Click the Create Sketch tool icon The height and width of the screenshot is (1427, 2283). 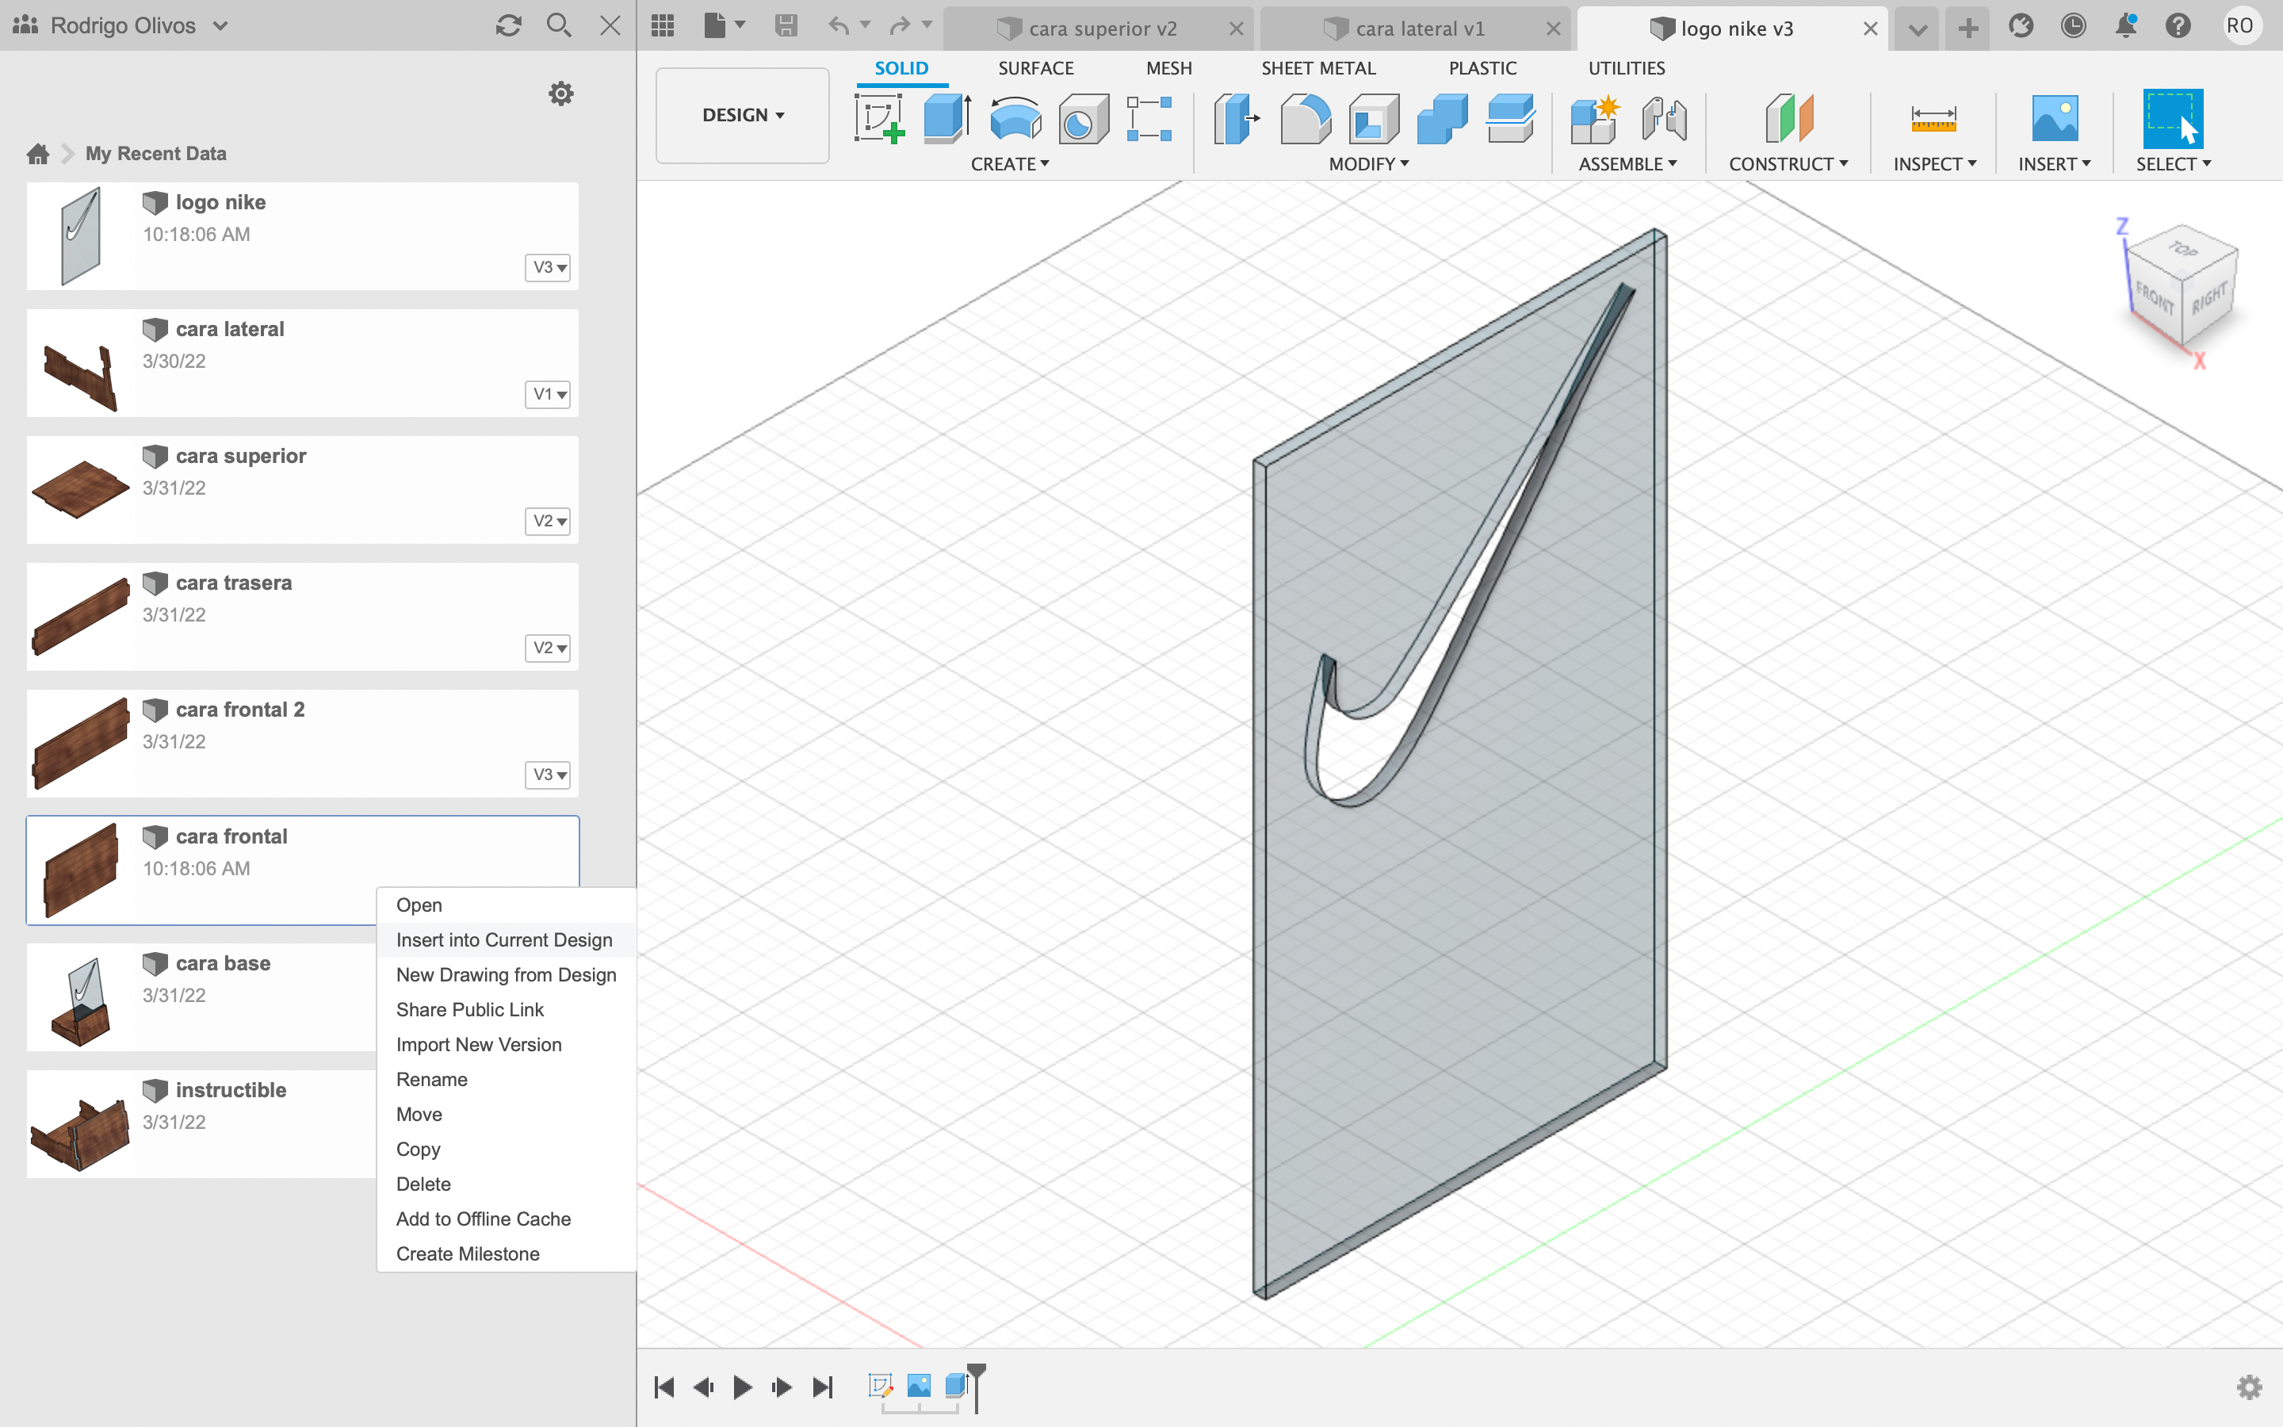click(879, 119)
